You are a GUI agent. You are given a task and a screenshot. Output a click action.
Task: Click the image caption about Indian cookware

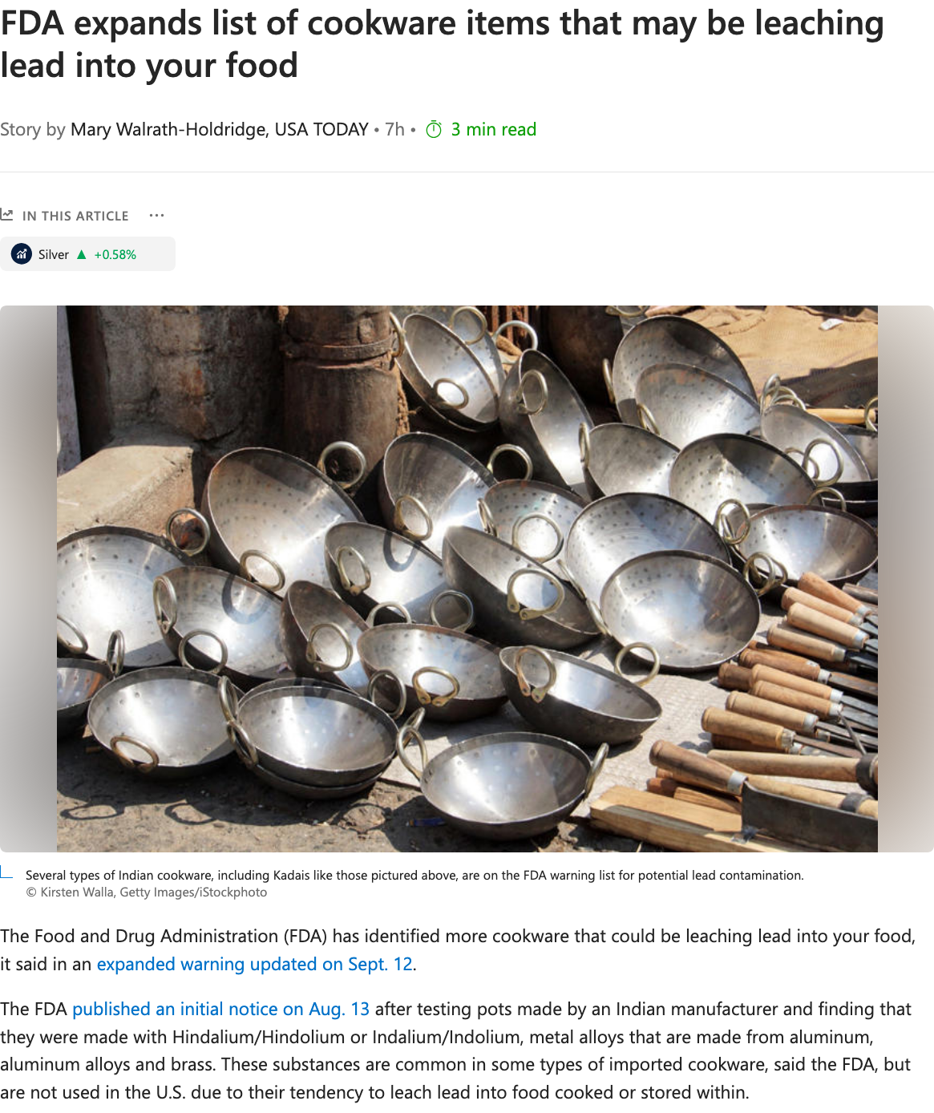tap(414, 875)
